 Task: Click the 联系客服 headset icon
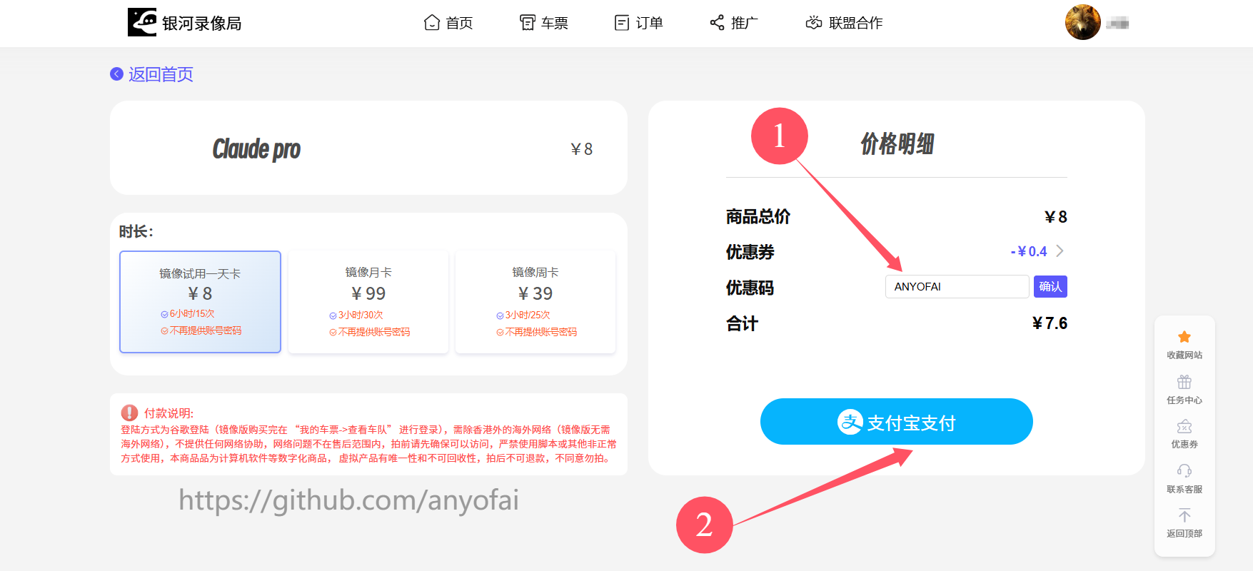(x=1184, y=471)
